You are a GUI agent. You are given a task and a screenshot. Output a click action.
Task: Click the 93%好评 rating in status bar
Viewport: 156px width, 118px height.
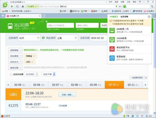(5, 116)
